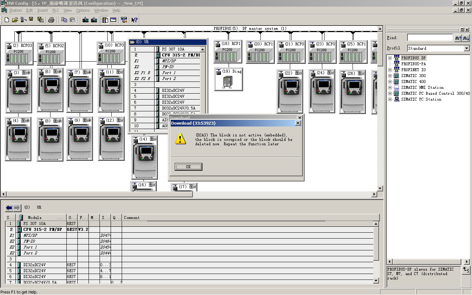Screen dimensions: 472x295
Task: Click the catalog horizontal scroll right arrow
Action: (468, 262)
